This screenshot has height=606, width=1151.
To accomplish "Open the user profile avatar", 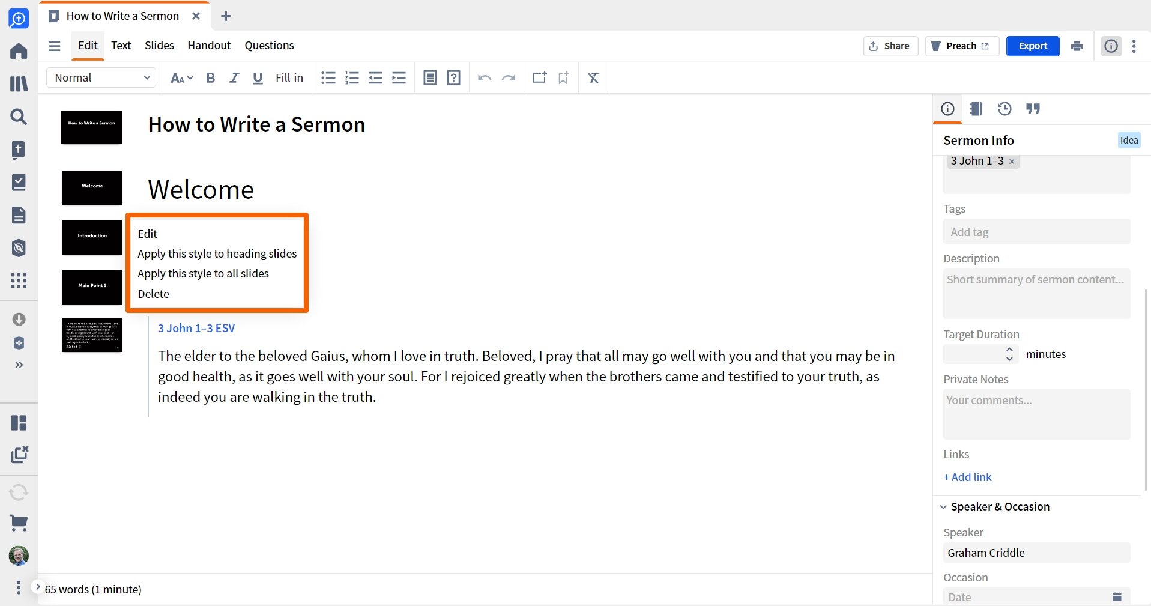I will [19, 556].
